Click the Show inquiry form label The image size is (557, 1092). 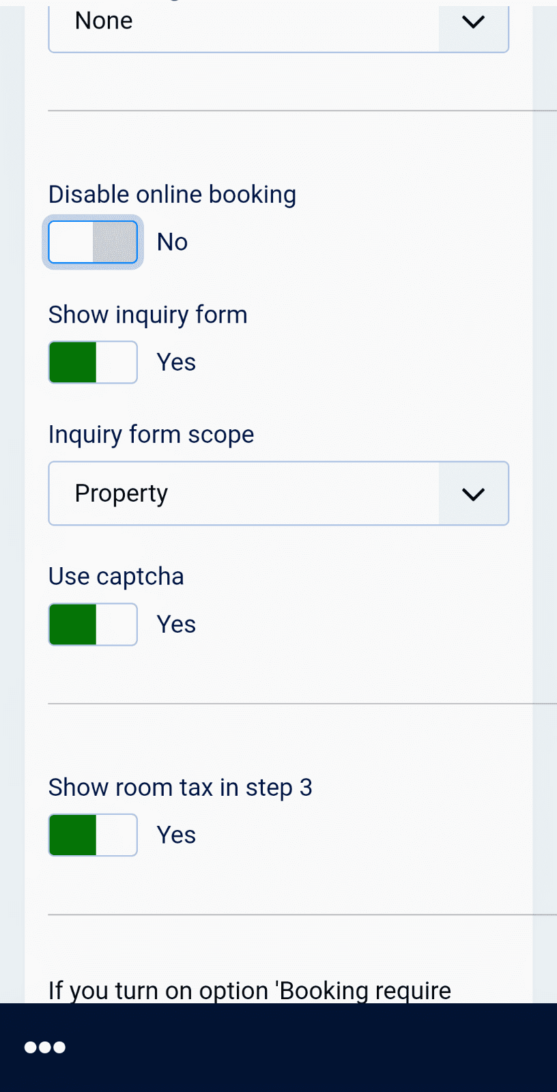147,315
